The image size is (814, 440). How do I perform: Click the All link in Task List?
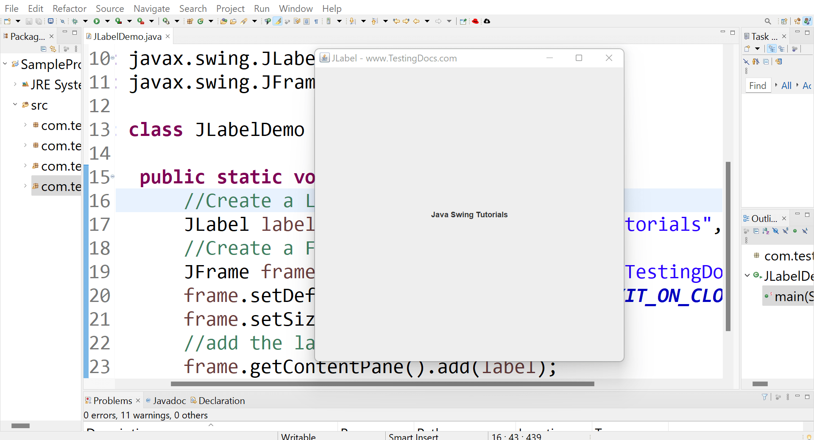pos(786,86)
